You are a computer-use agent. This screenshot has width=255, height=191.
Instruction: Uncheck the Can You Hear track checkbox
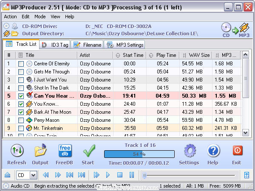(21, 96)
